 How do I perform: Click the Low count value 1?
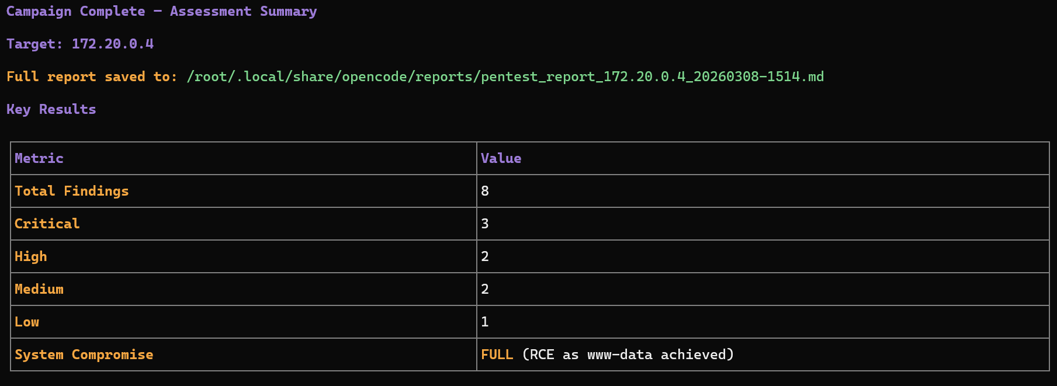click(485, 322)
